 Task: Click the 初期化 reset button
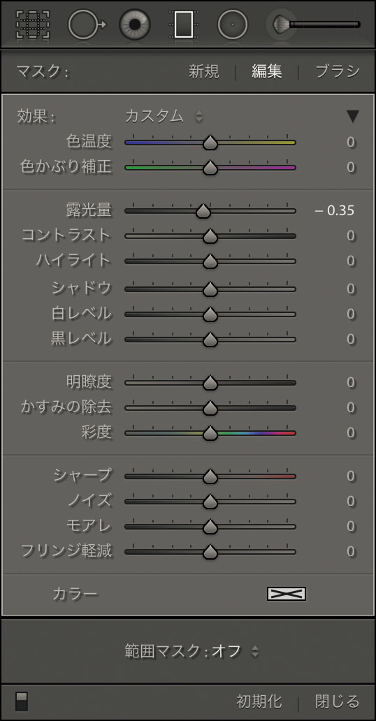[259, 701]
